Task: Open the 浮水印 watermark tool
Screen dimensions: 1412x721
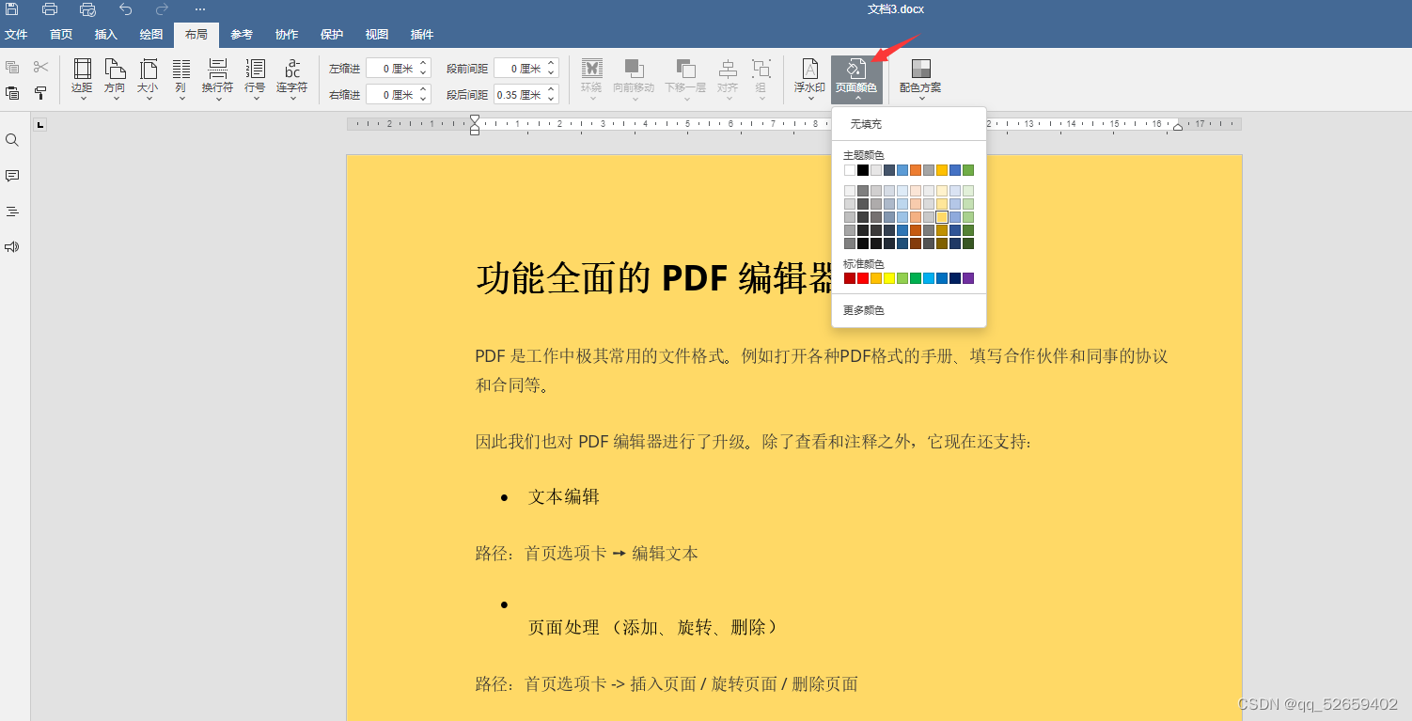Action: 809,78
